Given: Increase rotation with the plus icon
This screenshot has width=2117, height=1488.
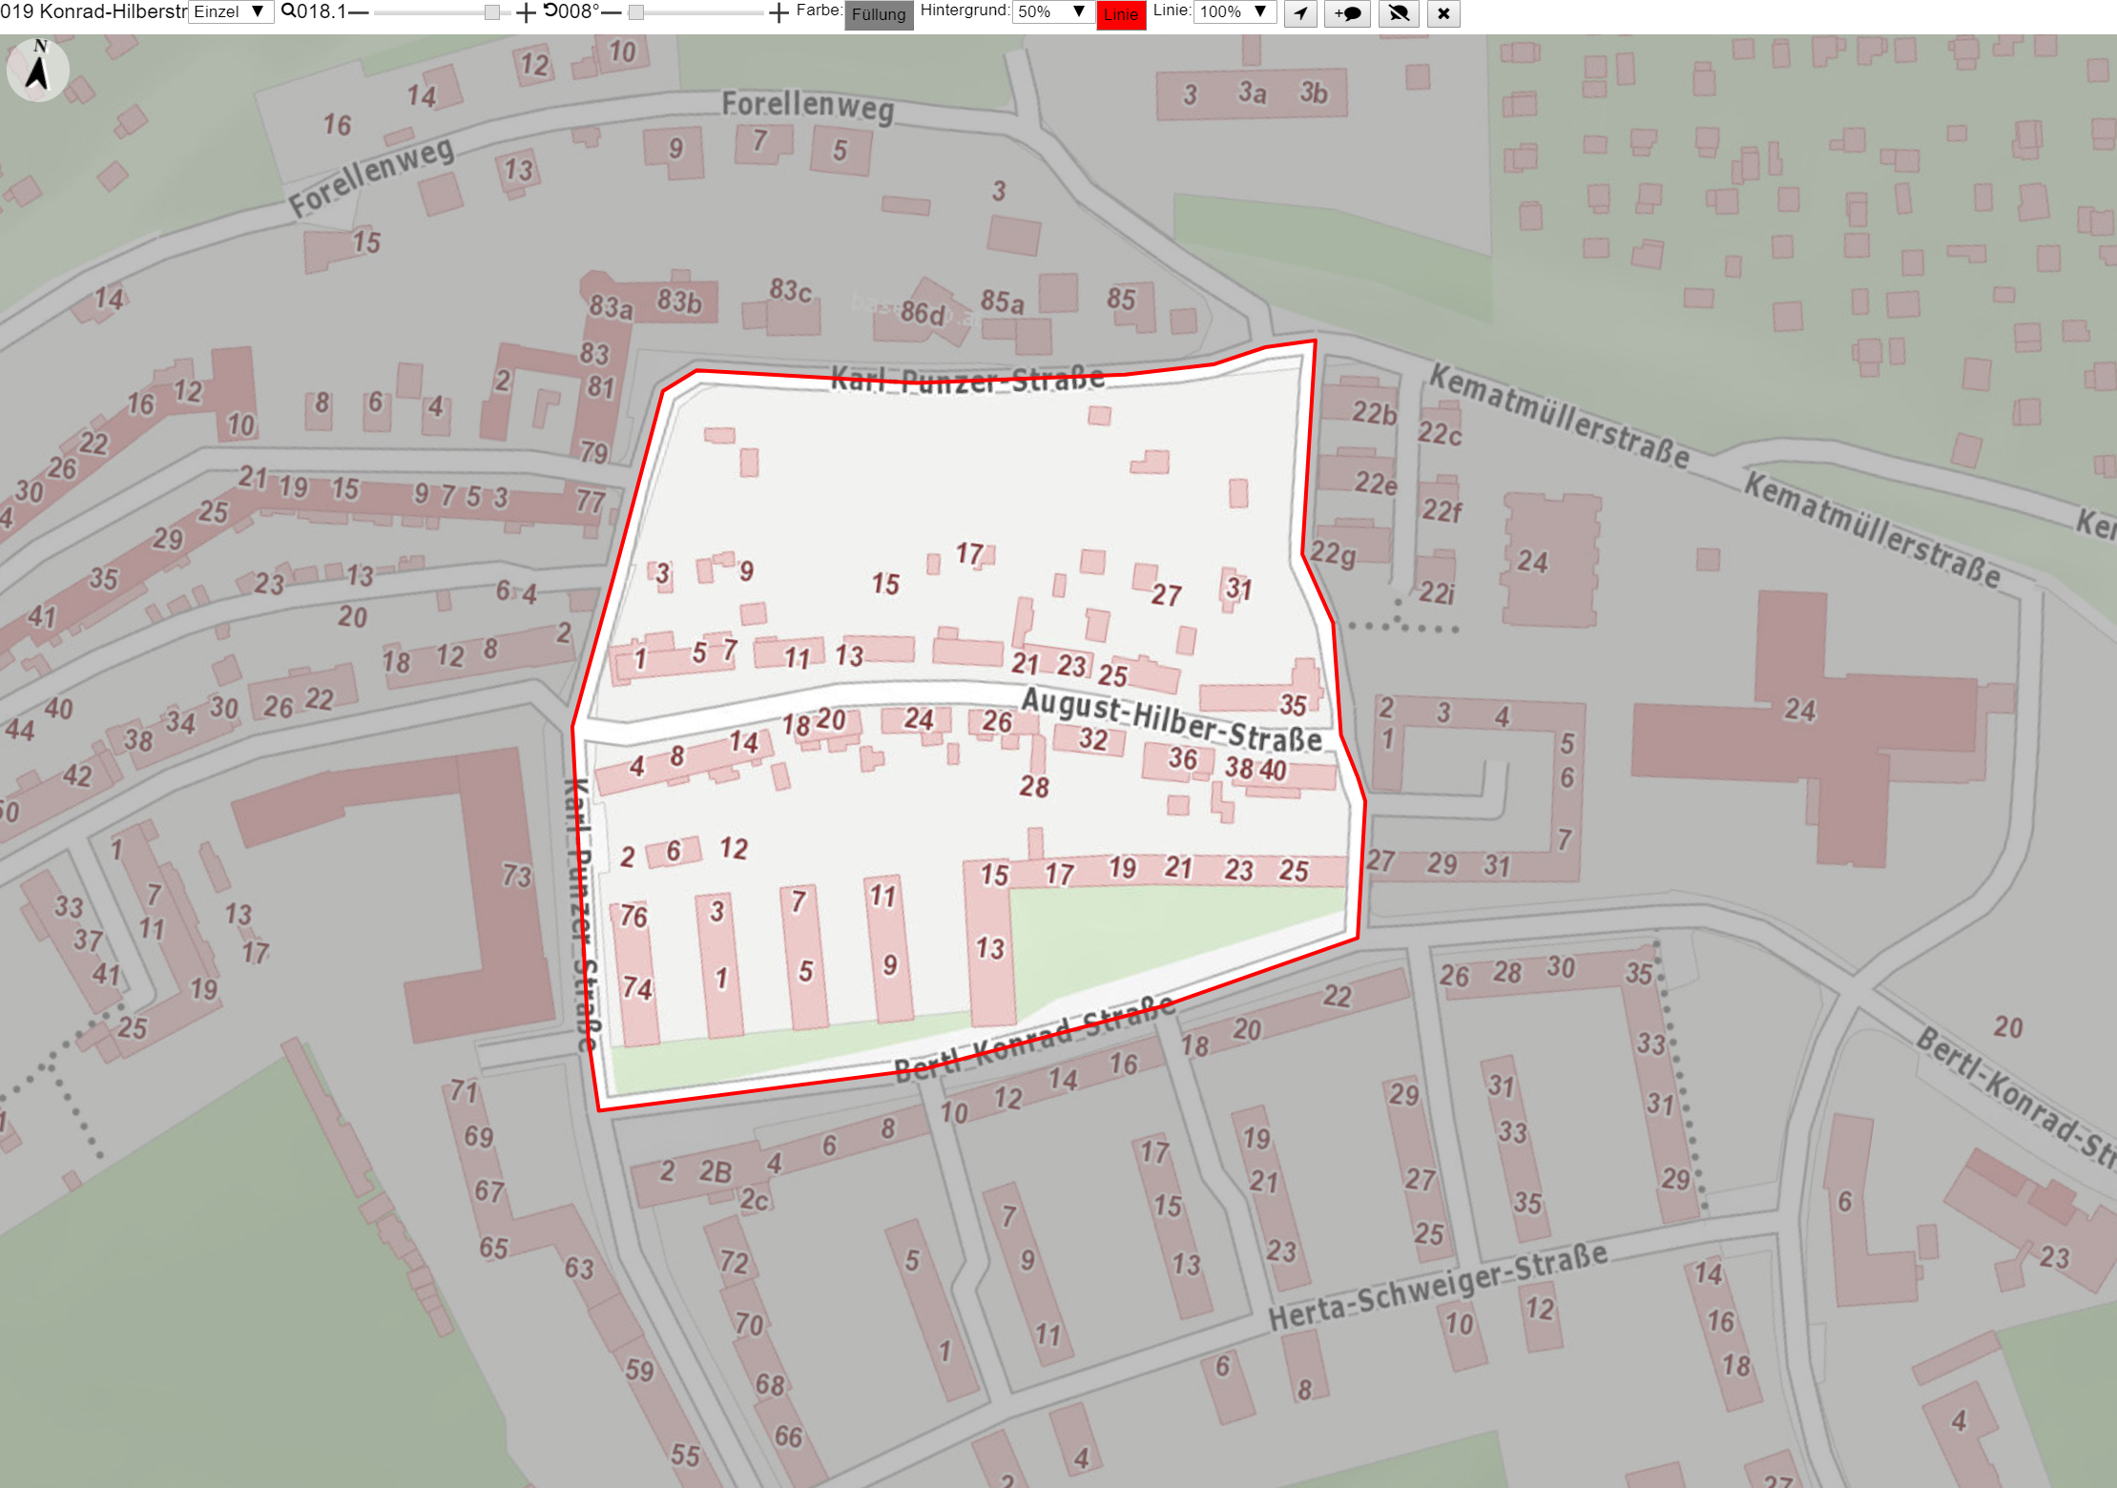Looking at the screenshot, I should tap(778, 12).
